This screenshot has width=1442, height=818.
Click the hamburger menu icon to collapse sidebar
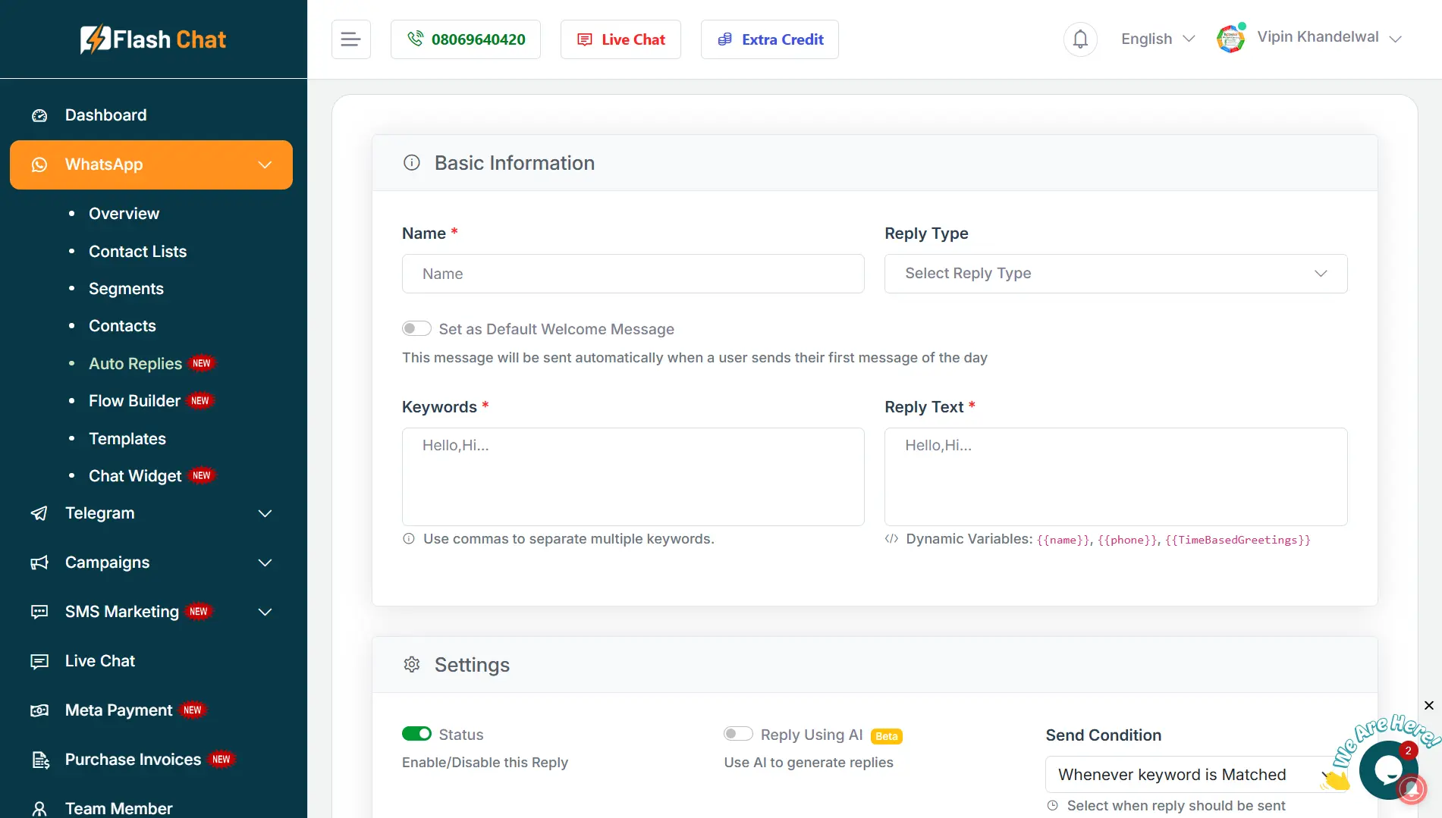pyautogui.click(x=350, y=39)
